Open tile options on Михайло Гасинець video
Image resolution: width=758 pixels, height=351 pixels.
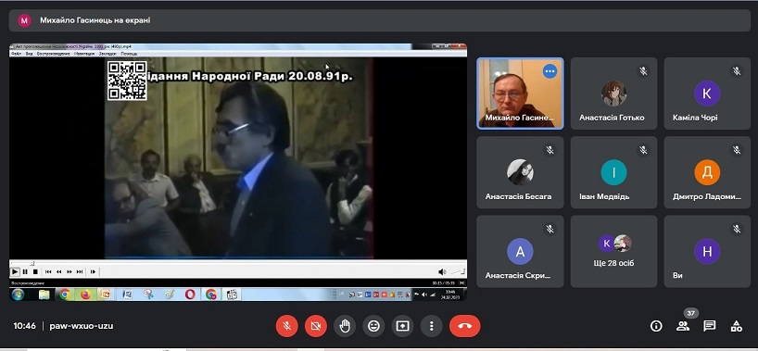click(x=550, y=71)
